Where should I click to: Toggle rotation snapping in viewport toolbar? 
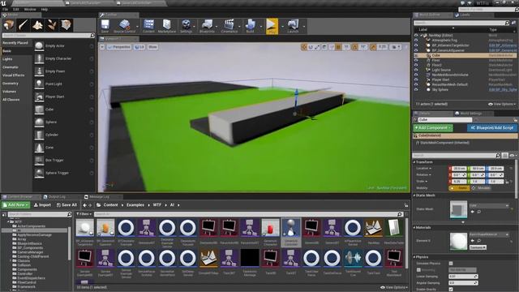[x=355, y=47]
